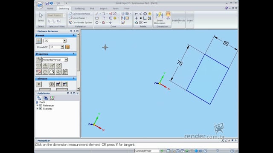Click the 50 dimension value
Screen dimensions: 273x153
point(226,43)
